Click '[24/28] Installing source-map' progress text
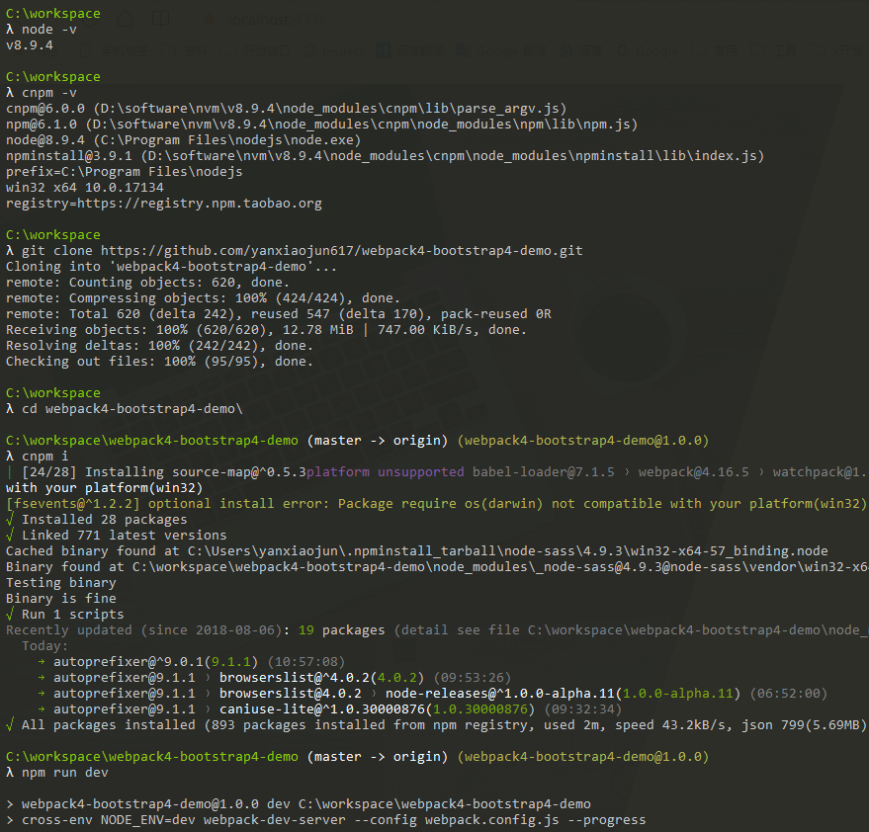The height and width of the screenshot is (832, 869). tap(163, 472)
